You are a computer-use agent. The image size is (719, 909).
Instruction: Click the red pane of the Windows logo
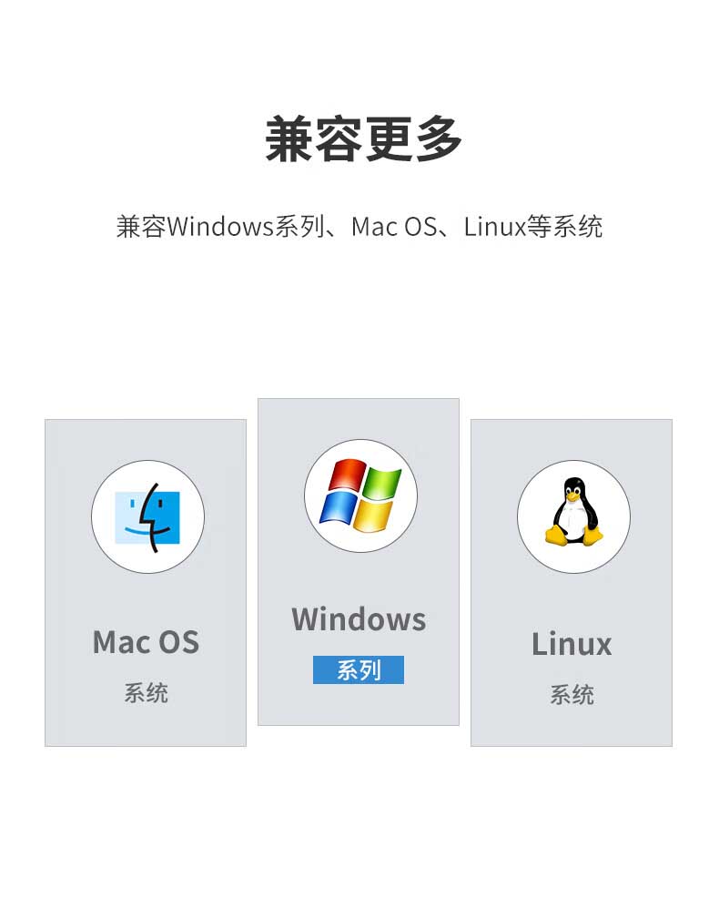pos(346,475)
